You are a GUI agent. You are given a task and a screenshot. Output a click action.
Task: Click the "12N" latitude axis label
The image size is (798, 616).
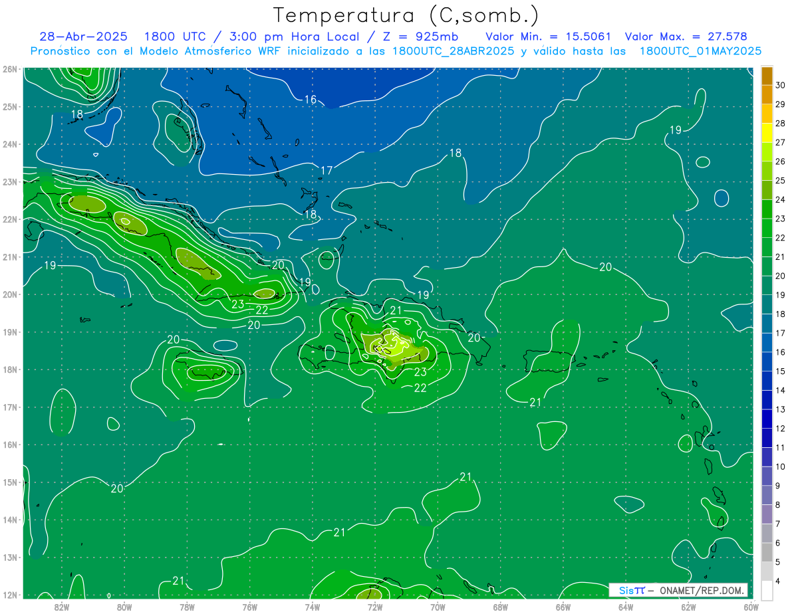10,595
